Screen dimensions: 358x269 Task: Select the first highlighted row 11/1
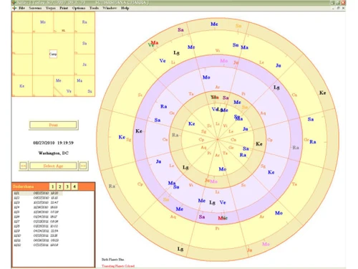pyautogui.click(x=38, y=193)
